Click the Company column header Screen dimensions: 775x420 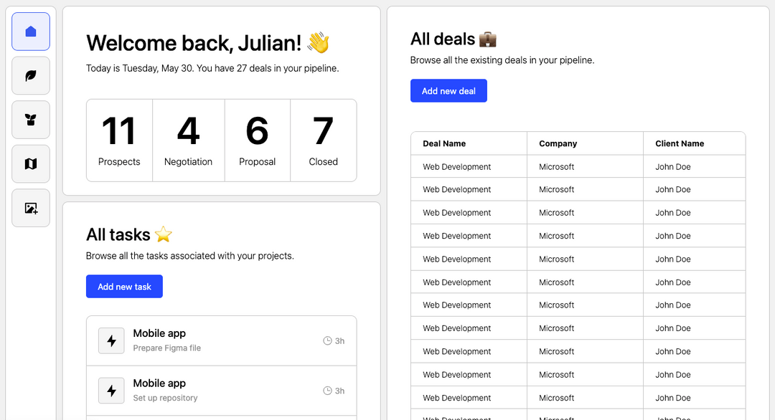[x=558, y=143]
